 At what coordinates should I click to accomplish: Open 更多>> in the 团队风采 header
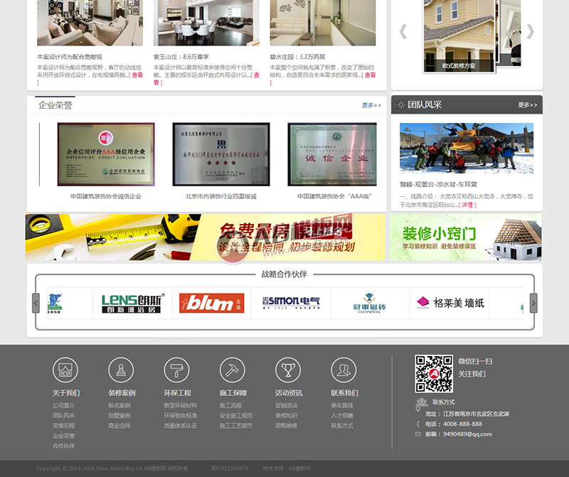[528, 104]
